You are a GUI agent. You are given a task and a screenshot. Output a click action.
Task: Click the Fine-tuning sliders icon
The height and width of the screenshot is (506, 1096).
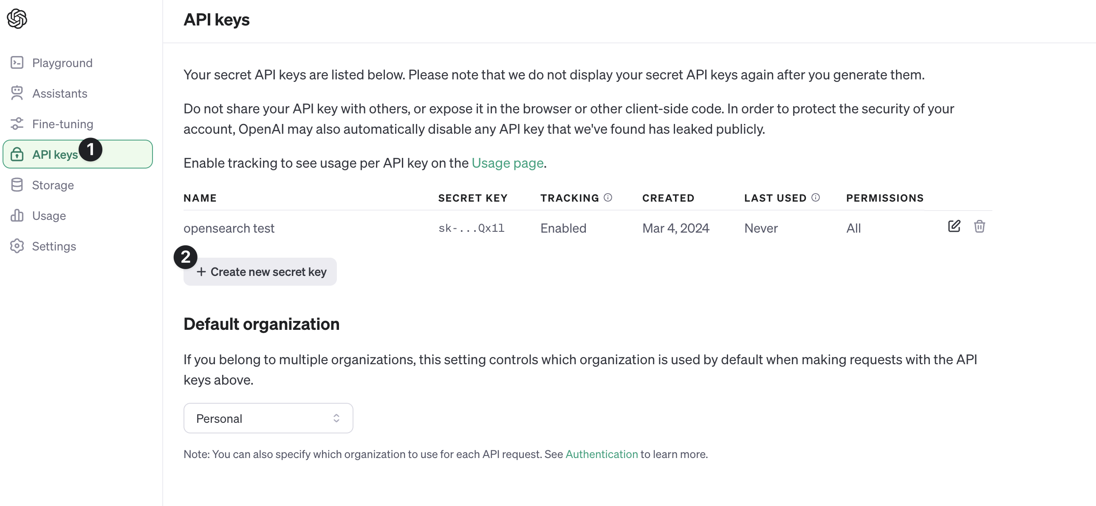coord(17,124)
